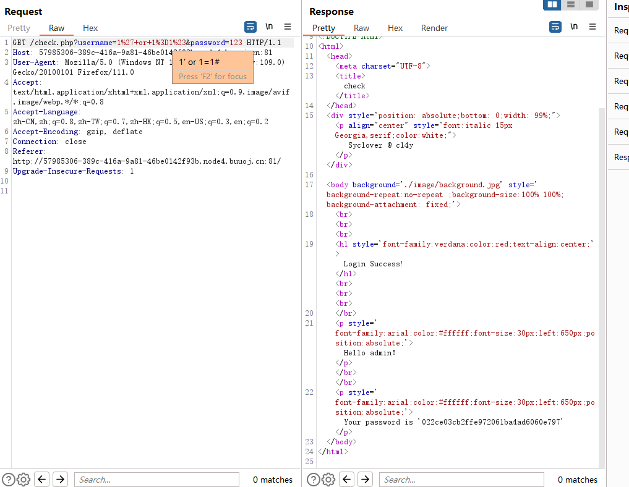Viewport: 629px width, 487px height.
Task: Select the Request Hex tab
Action: tap(90, 28)
